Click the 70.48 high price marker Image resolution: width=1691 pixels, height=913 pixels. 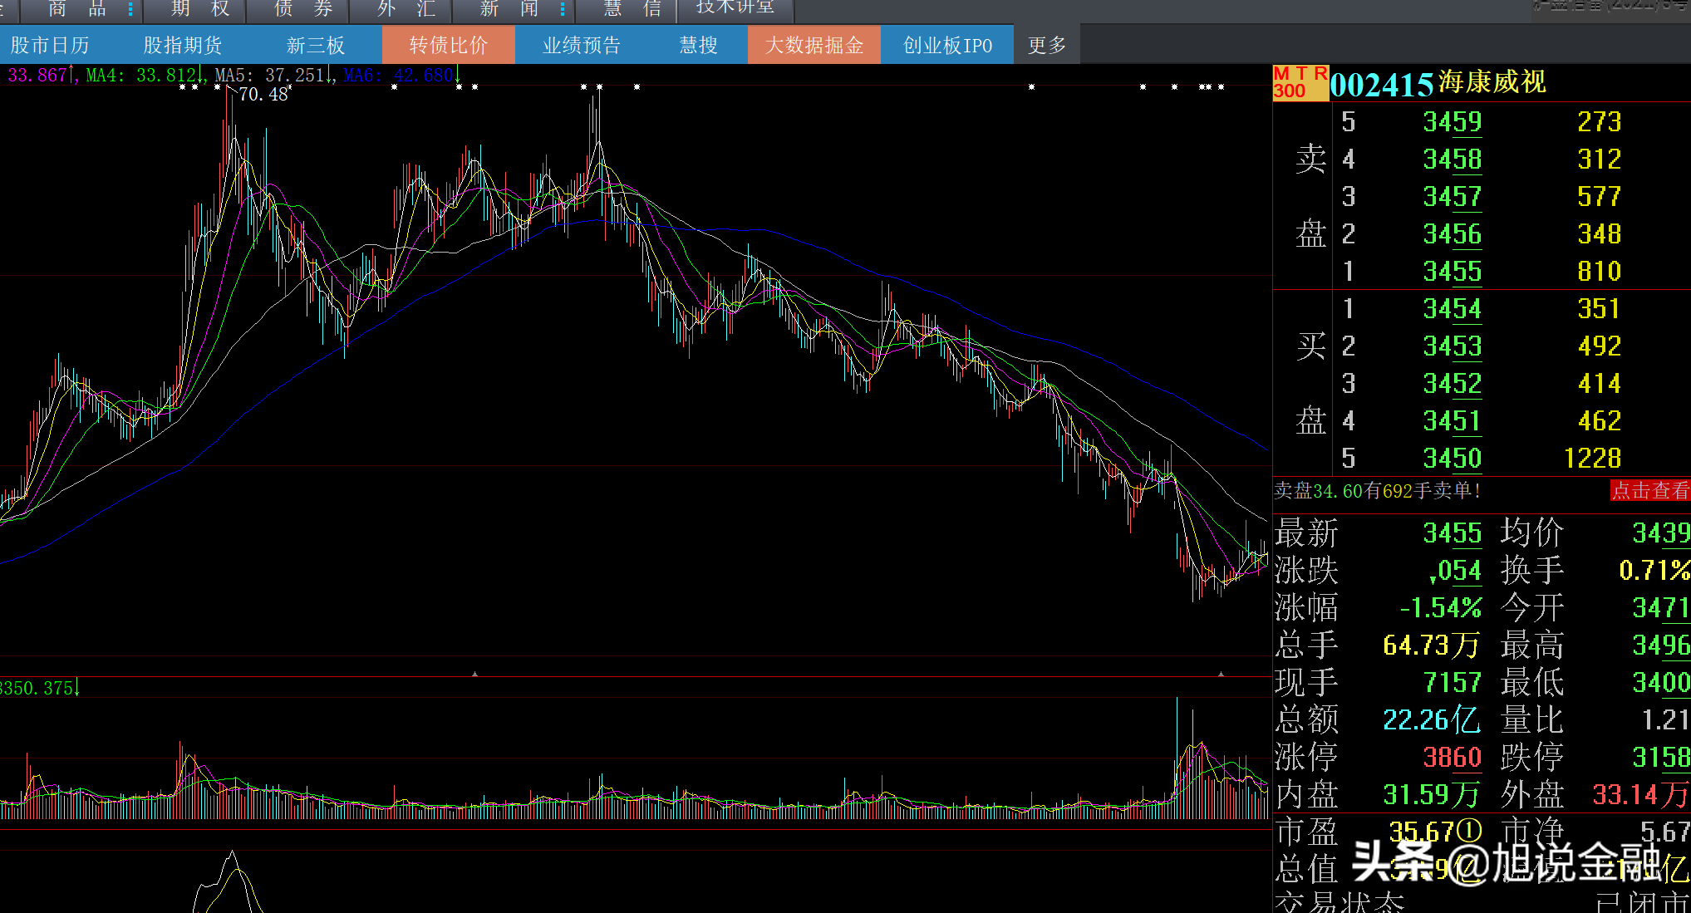pyautogui.click(x=263, y=95)
